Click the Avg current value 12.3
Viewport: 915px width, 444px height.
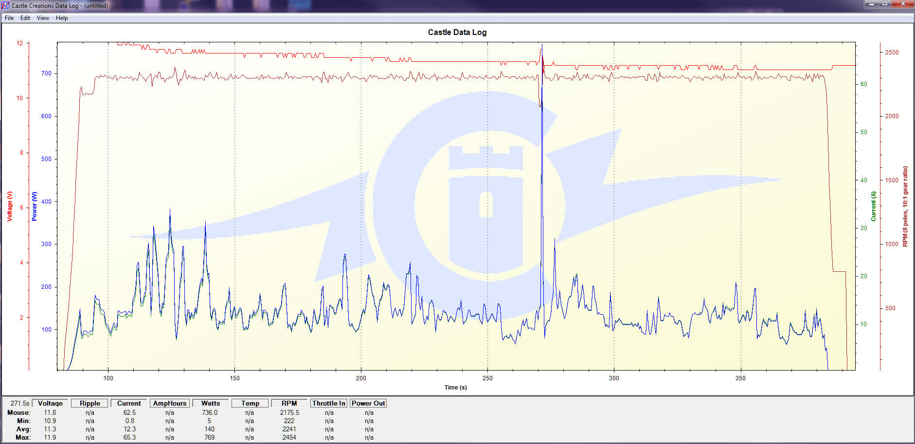point(129,429)
